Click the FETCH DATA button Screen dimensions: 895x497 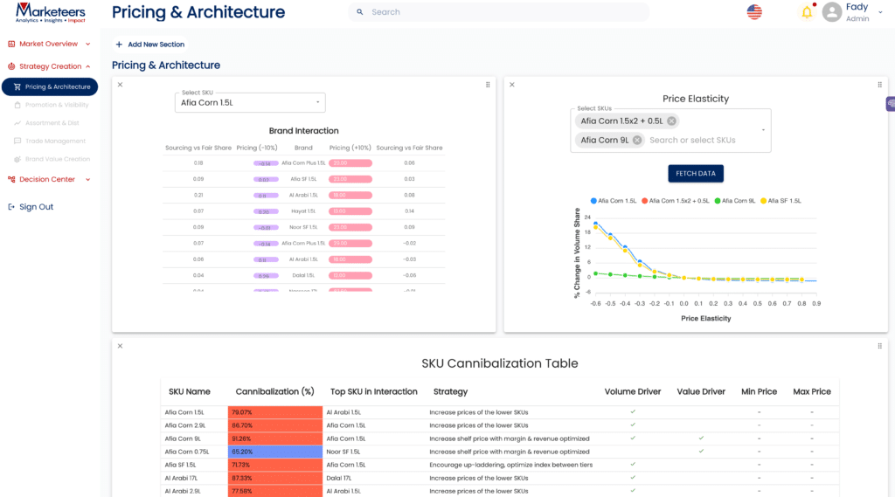(x=696, y=174)
